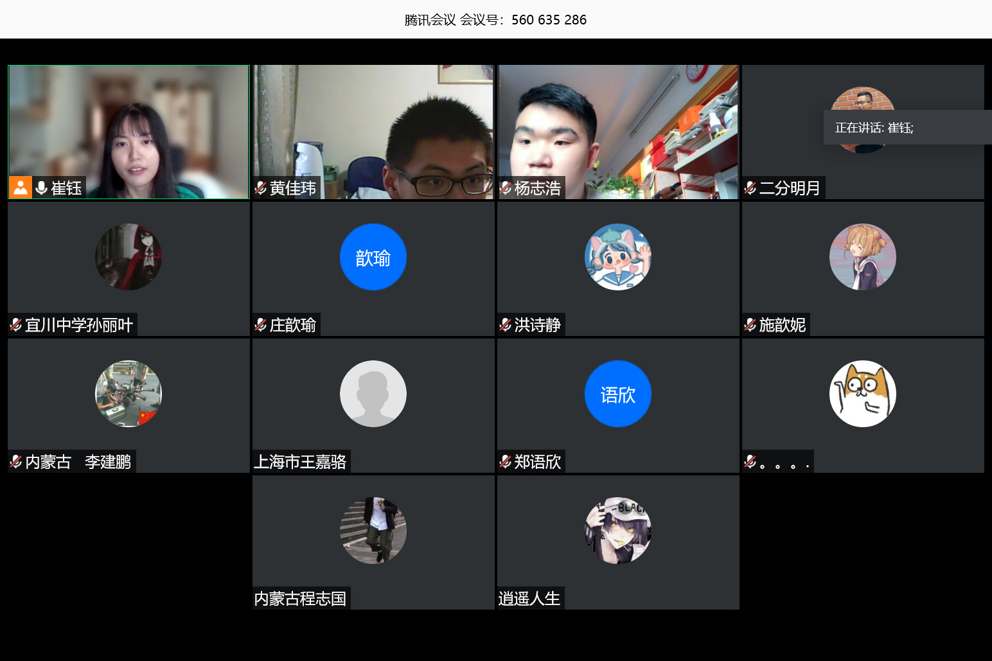This screenshot has height=661, width=992.
Task: Select the muted mic icon beside 郑语欣
Action: point(506,462)
